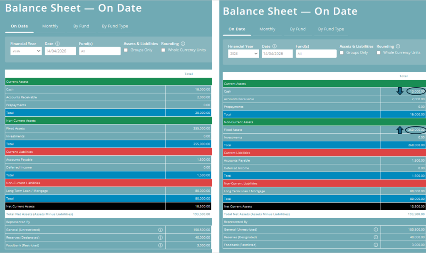Toggle the Groups Only checkbox in right panel
Viewport: 426px width, 253px height.
pyautogui.click(x=342, y=53)
